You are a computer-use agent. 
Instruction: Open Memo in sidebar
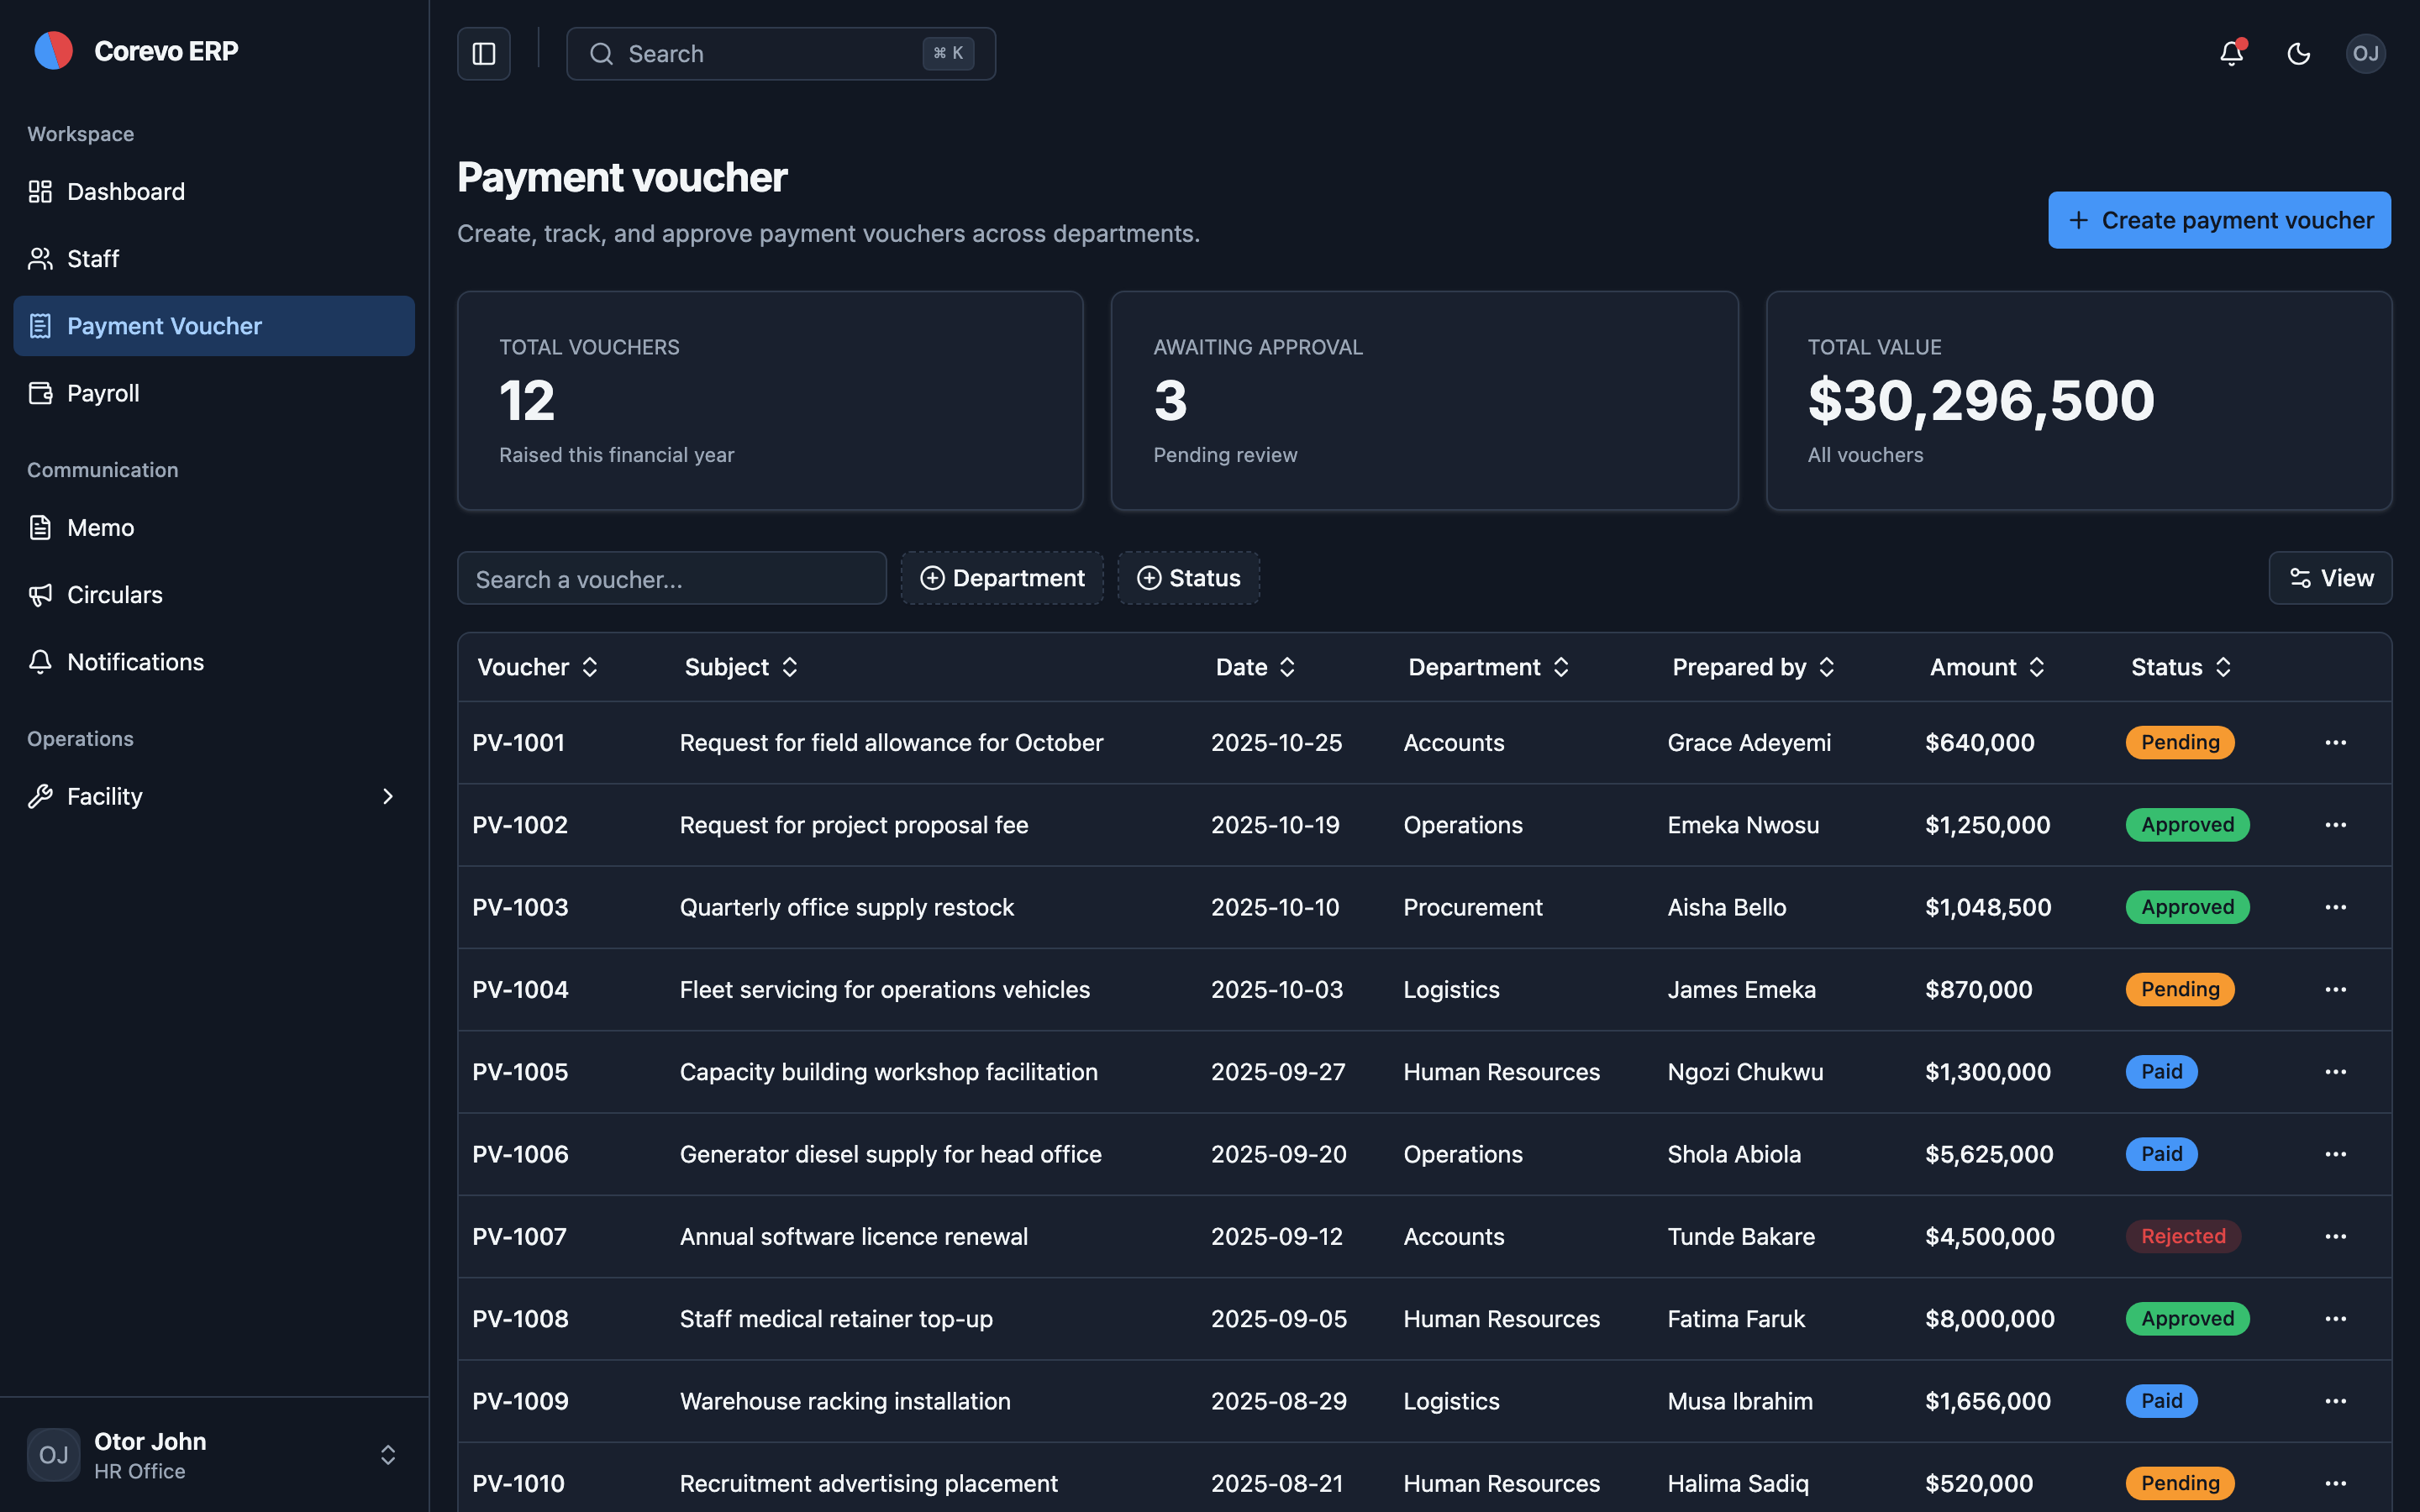[x=214, y=528]
